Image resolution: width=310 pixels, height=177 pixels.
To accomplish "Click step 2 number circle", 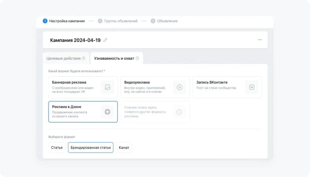I will tap(100, 21).
